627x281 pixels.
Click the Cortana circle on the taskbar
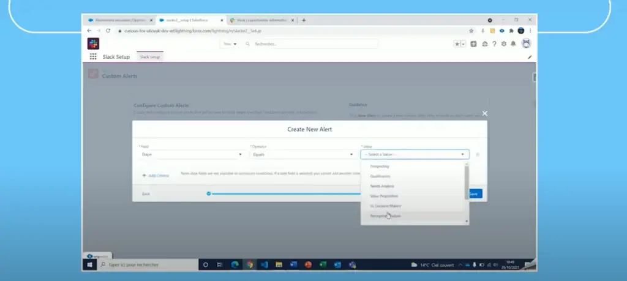pos(206,264)
